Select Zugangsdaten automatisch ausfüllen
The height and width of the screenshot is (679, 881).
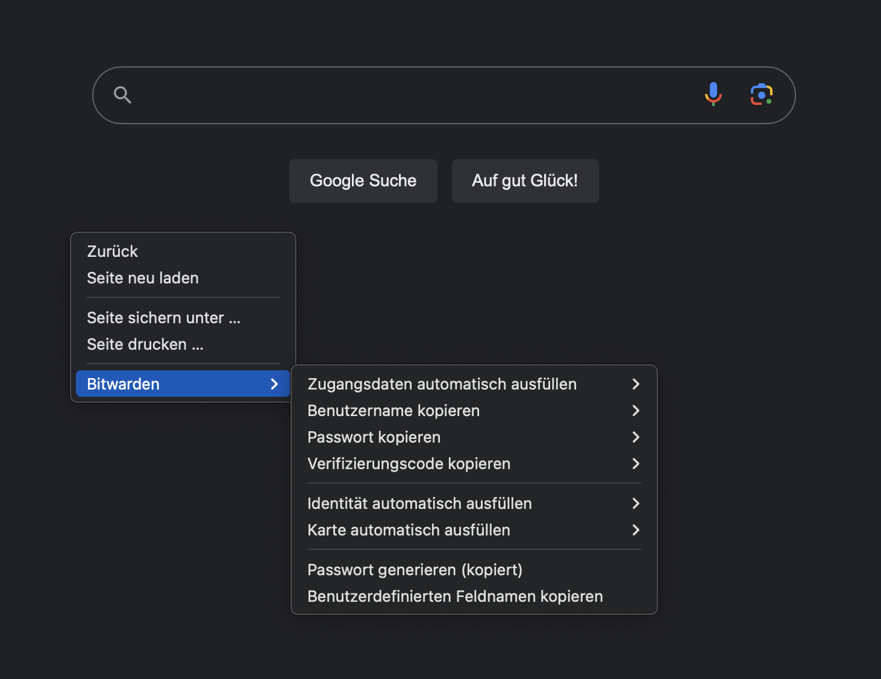click(474, 384)
